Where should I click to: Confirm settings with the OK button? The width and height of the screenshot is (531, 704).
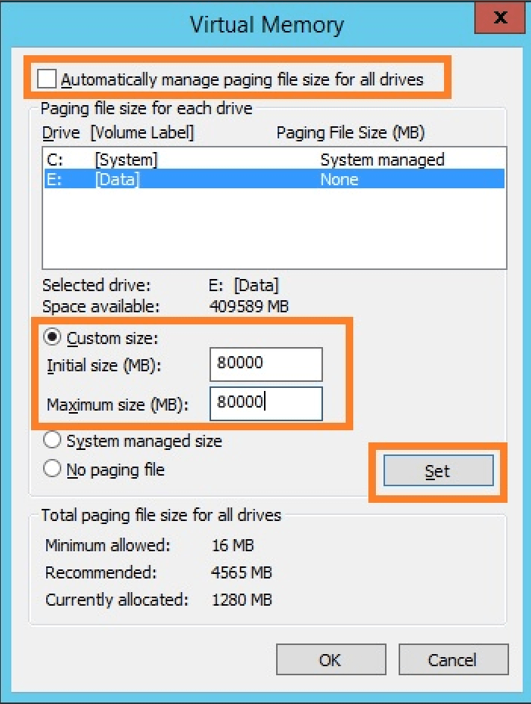tap(330, 660)
